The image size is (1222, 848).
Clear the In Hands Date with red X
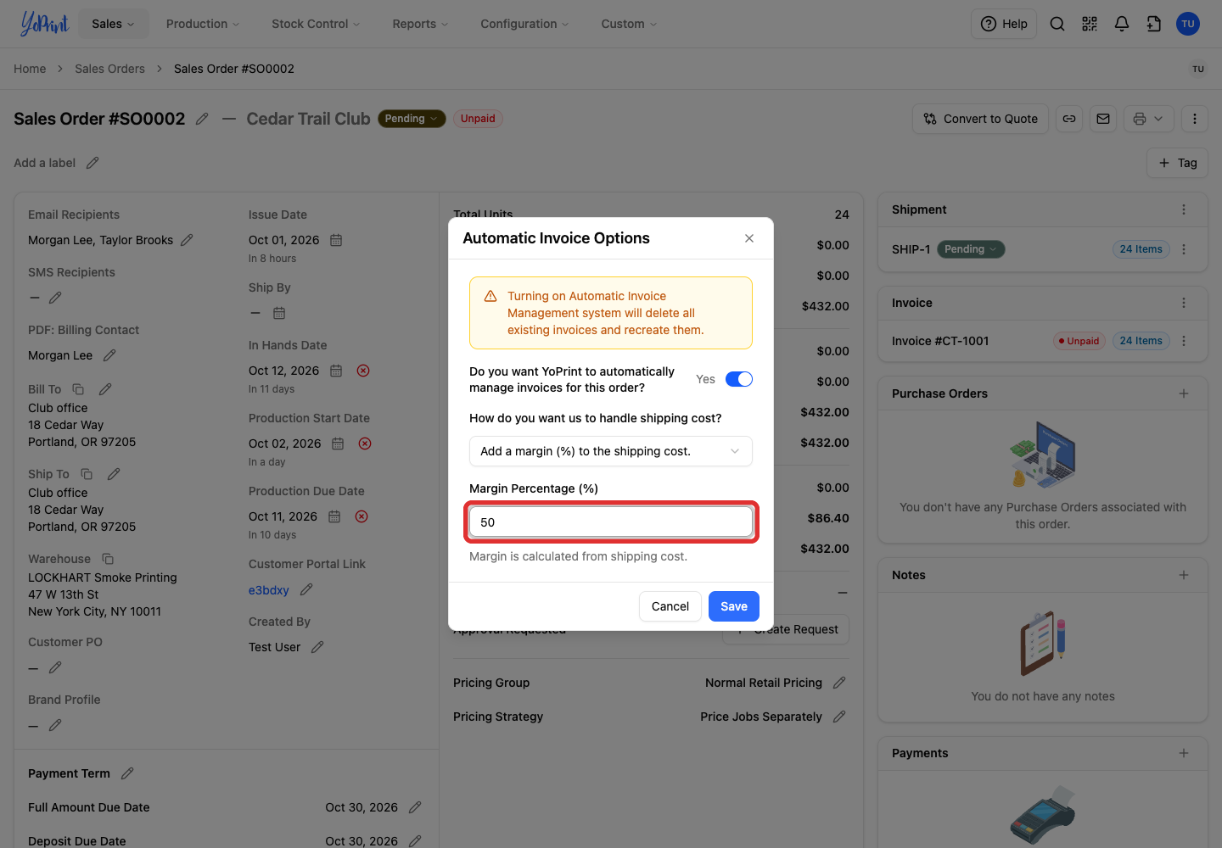point(363,371)
